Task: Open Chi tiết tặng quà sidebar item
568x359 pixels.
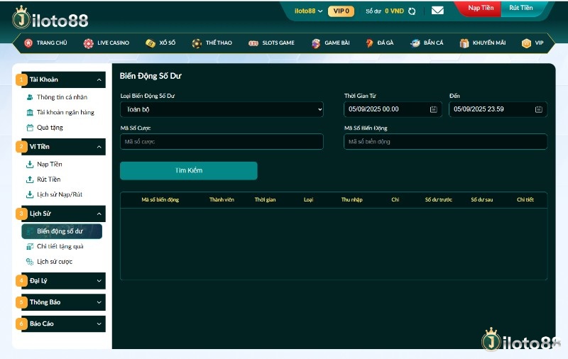Action: point(60,246)
